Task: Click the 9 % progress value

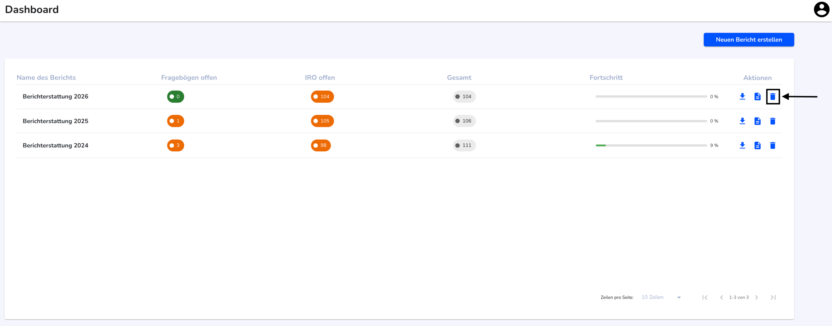Action: pos(714,145)
